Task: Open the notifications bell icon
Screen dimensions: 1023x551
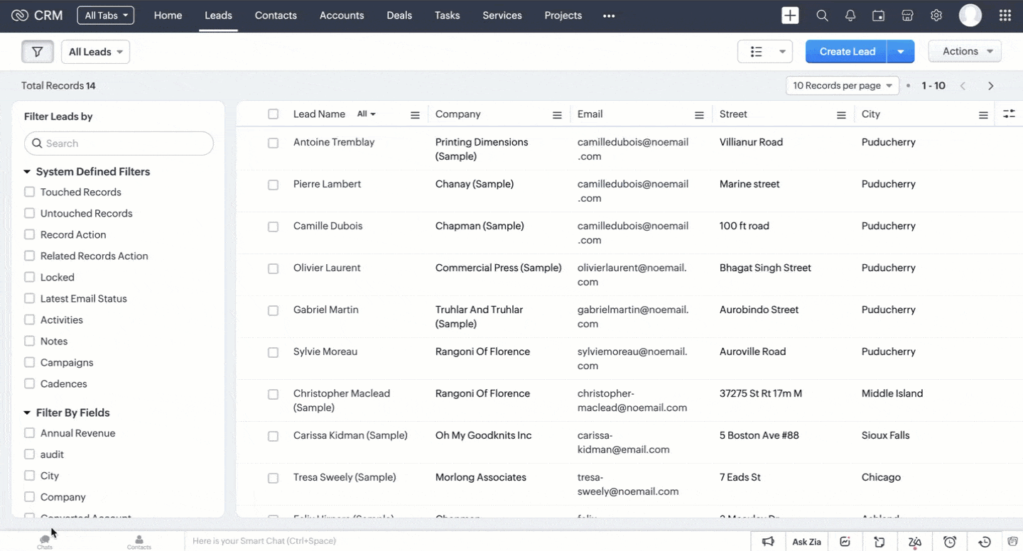Action: (x=850, y=15)
